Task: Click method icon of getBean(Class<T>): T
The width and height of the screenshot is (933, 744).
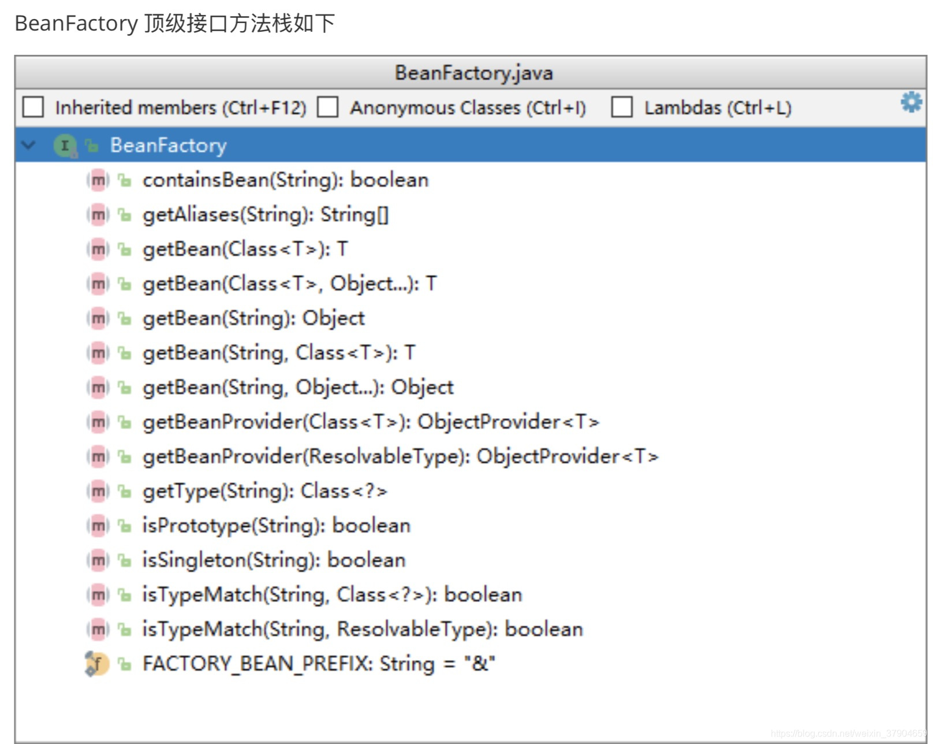Action: tap(98, 249)
